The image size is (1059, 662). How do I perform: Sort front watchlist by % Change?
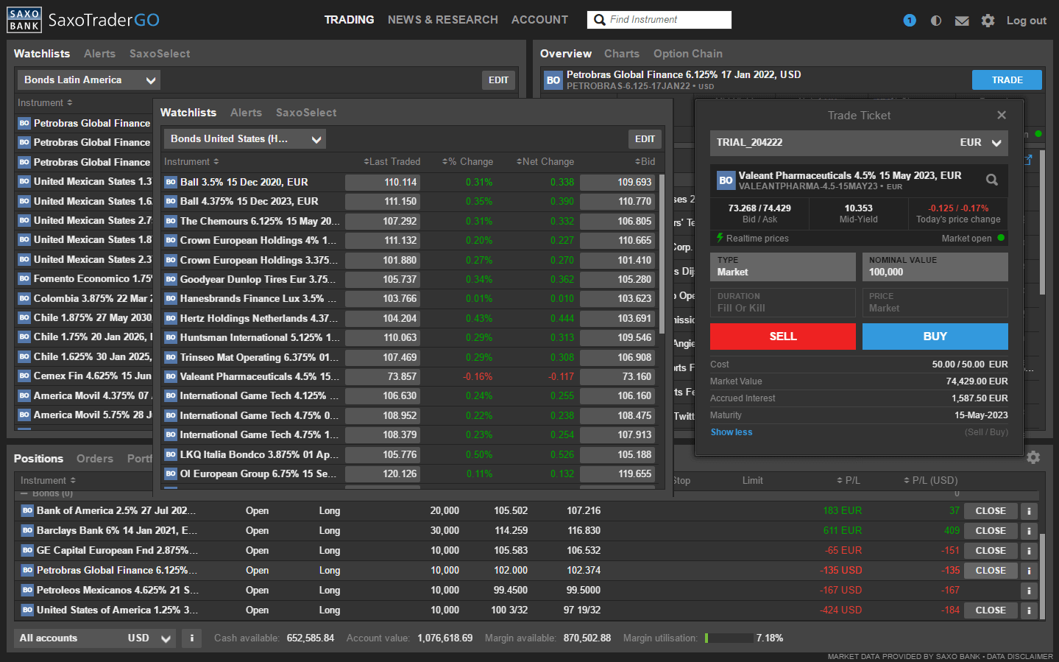click(x=468, y=162)
